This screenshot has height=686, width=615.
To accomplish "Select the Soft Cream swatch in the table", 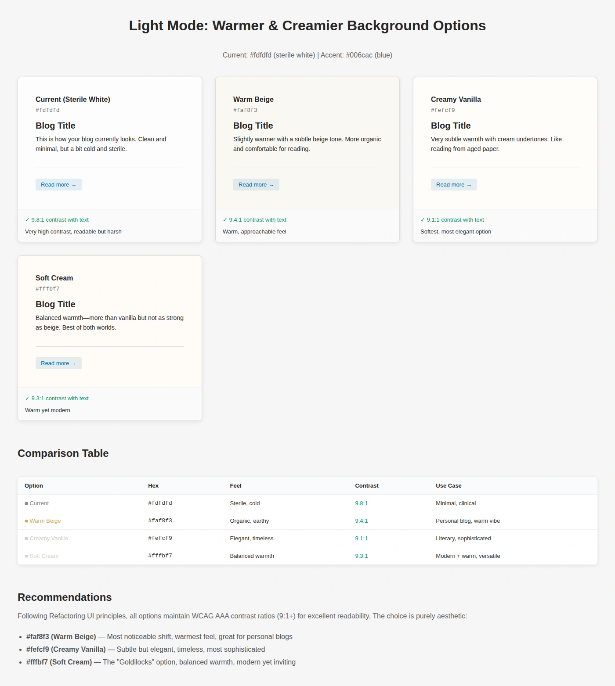I will [26, 556].
